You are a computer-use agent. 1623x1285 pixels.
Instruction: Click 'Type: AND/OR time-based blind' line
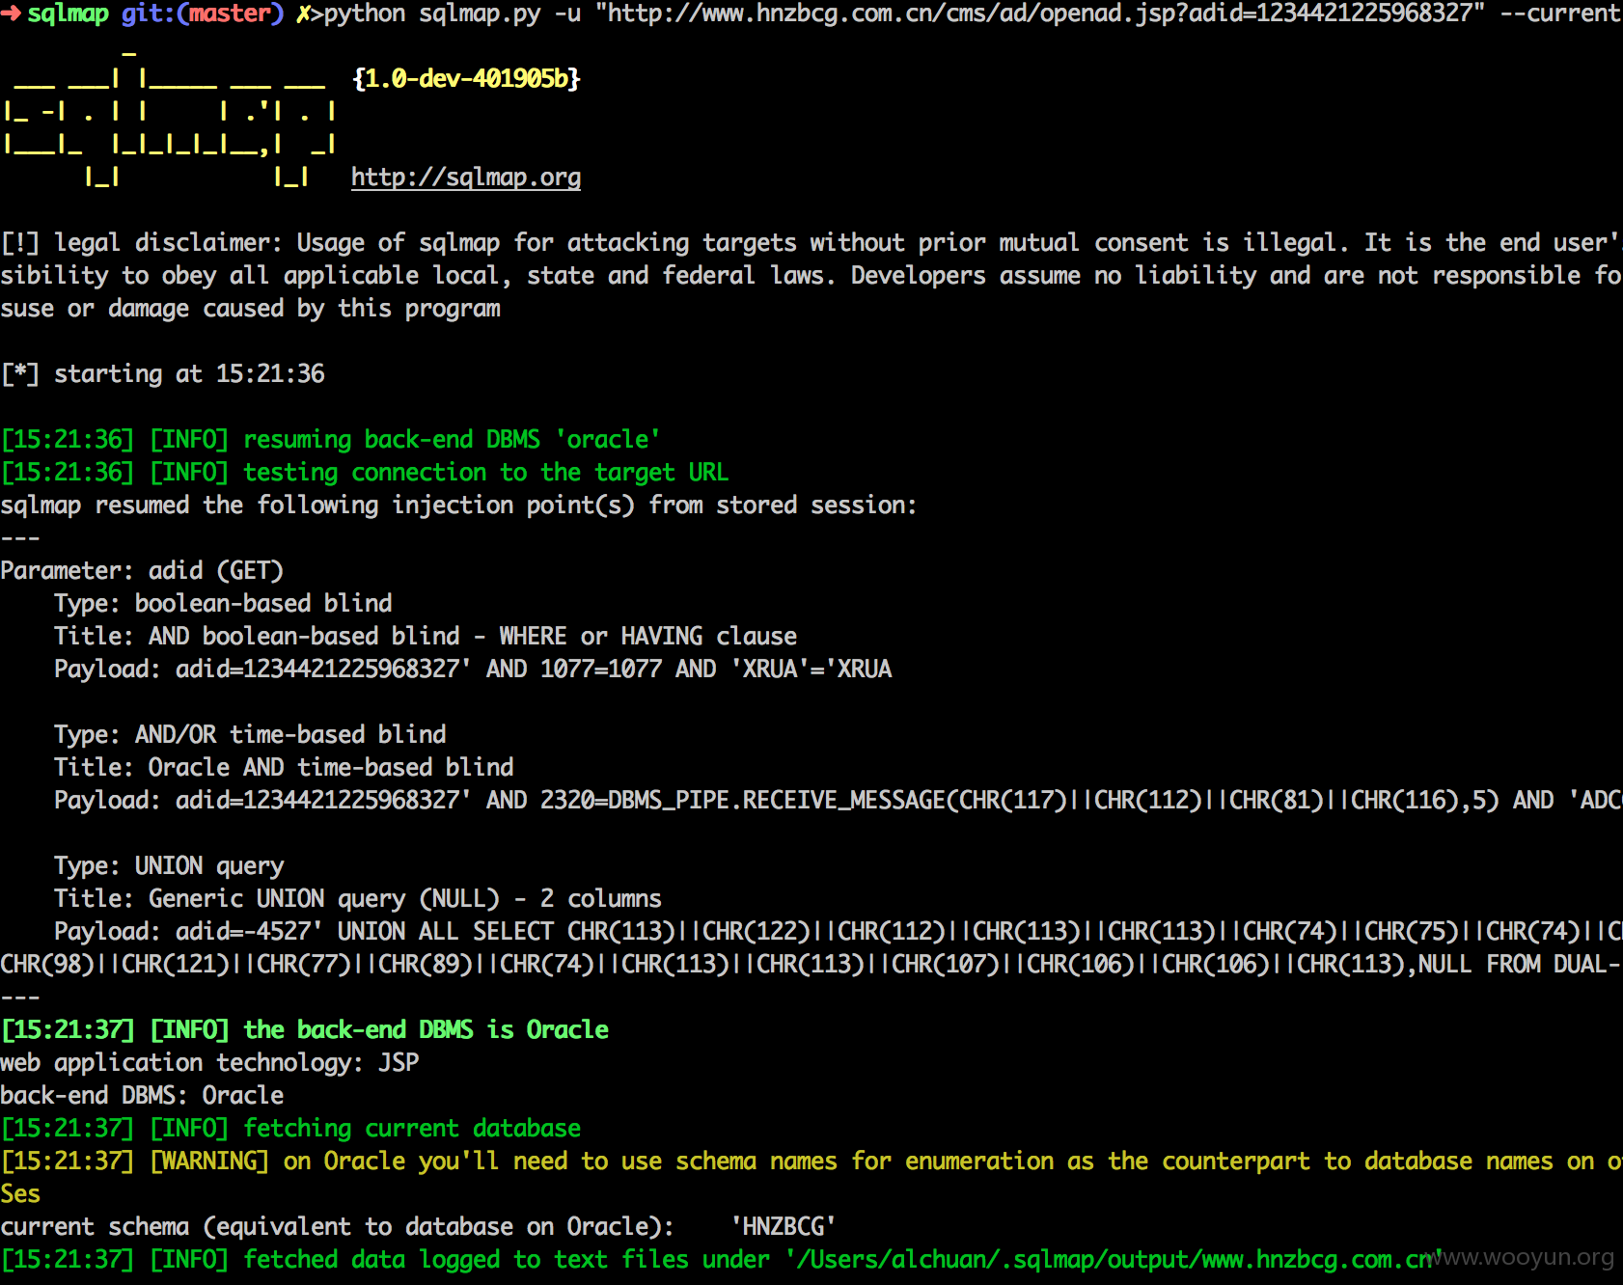pos(250,734)
